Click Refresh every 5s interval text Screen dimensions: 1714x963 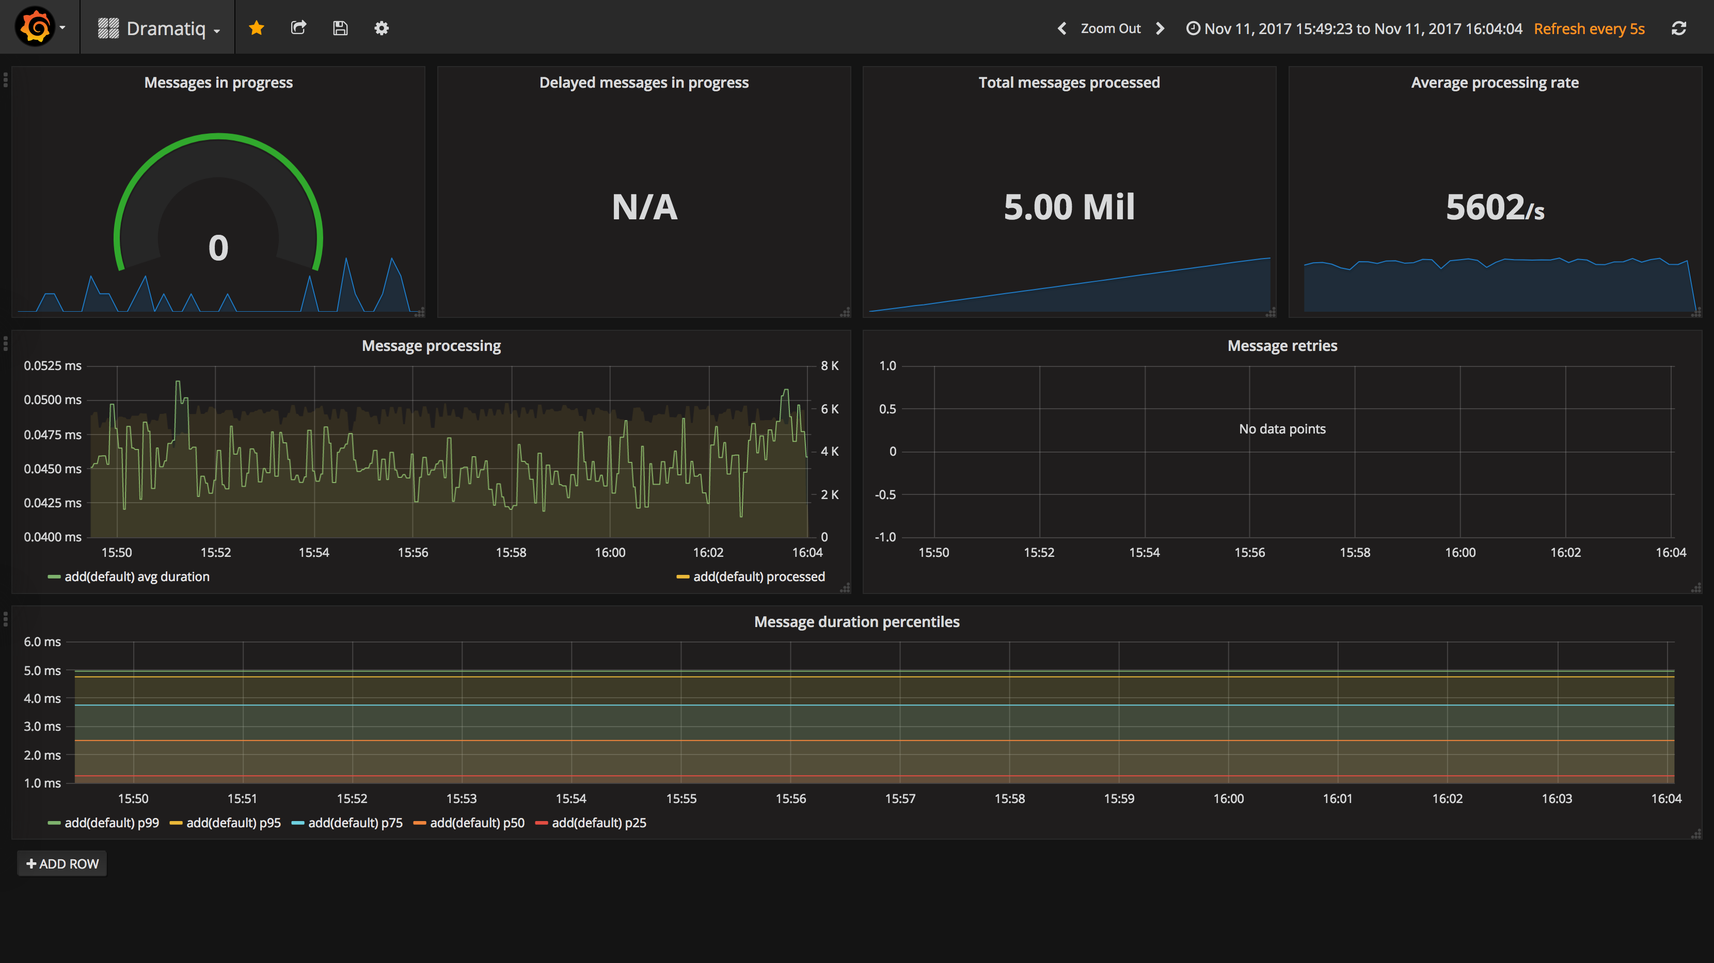[x=1589, y=28]
